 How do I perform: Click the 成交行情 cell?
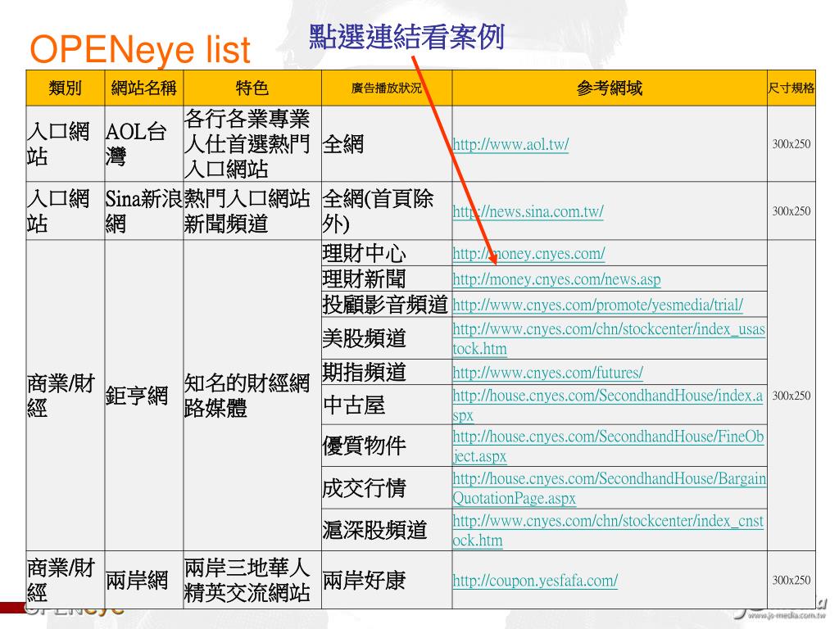pos(387,488)
